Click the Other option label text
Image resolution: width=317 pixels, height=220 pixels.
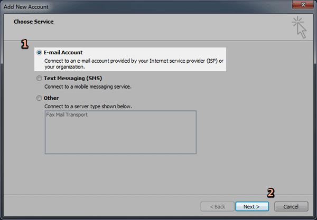click(51, 98)
